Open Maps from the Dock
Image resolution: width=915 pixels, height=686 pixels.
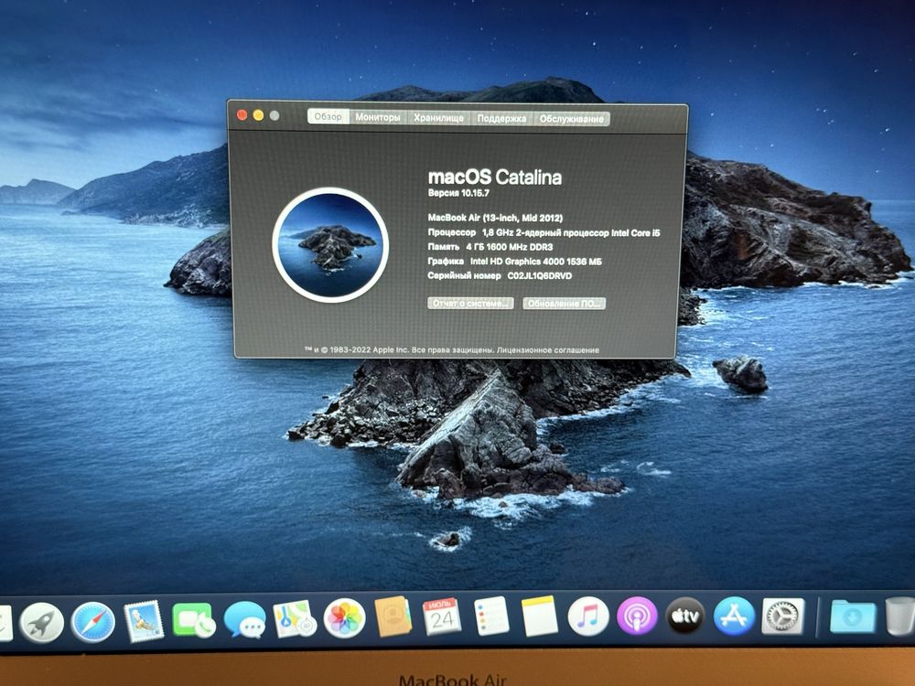[x=295, y=618]
